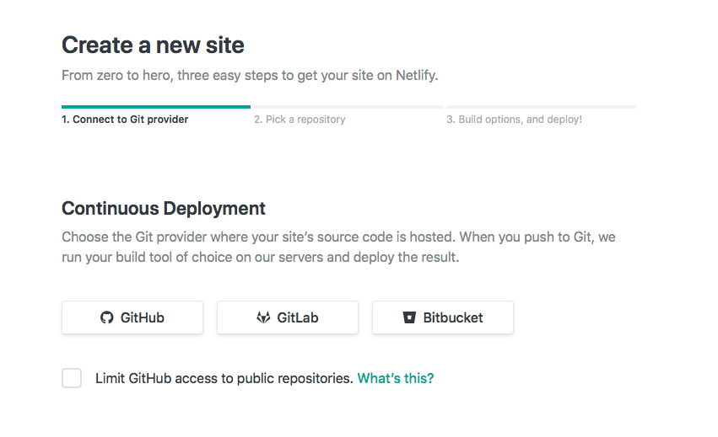Connect using the GitHub button text
The height and width of the screenshot is (437, 718).
[x=142, y=317]
